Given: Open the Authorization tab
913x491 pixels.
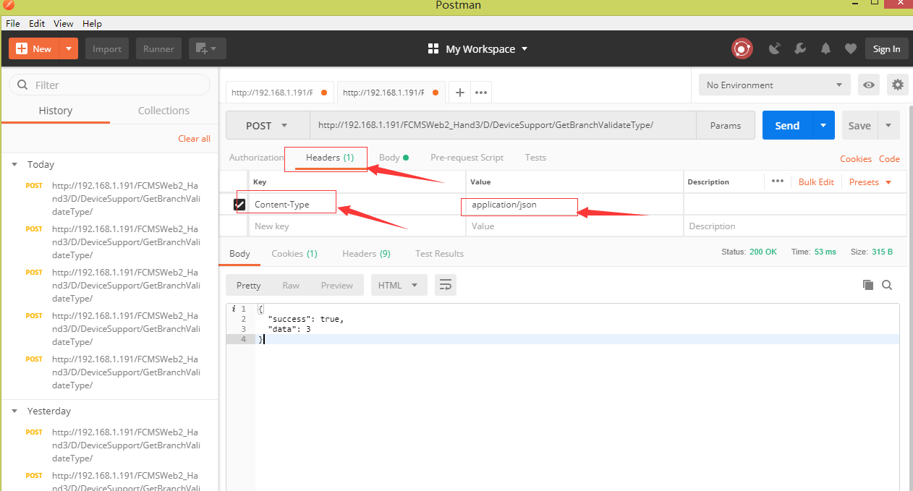Looking at the screenshot, I should tap(256, 157).
